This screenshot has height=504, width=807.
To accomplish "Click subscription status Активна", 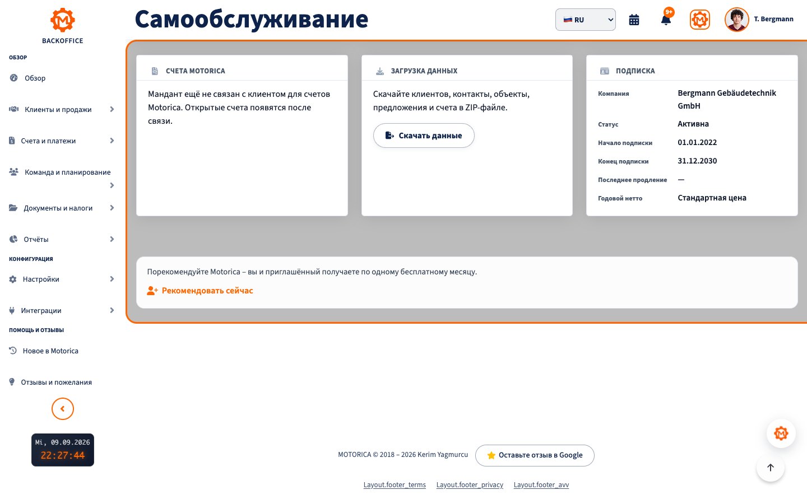I will (x=693, y=124).
